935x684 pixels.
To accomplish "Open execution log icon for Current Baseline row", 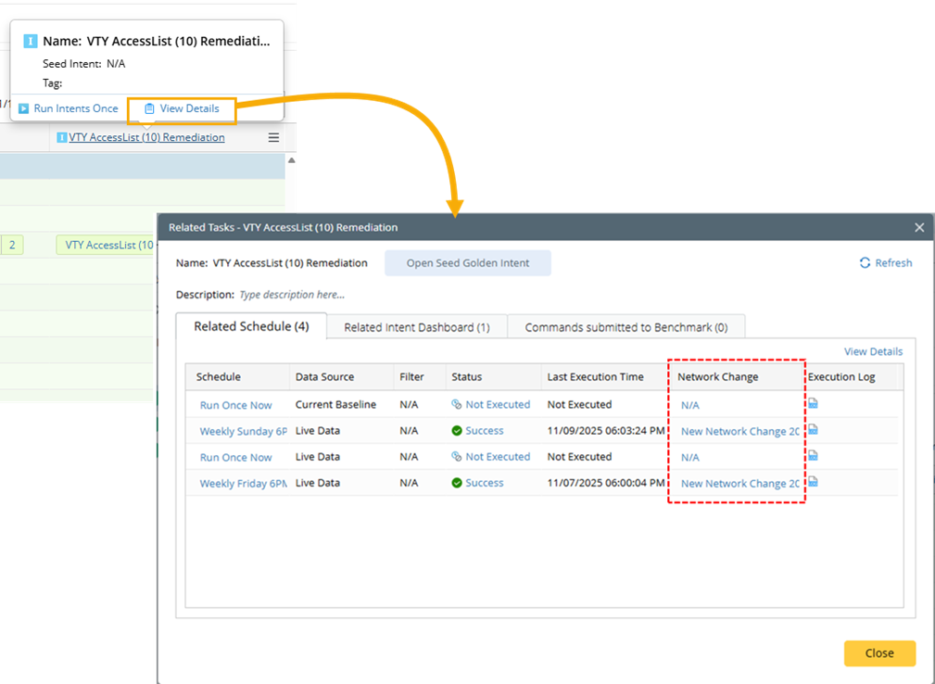I will click(813, 404).
